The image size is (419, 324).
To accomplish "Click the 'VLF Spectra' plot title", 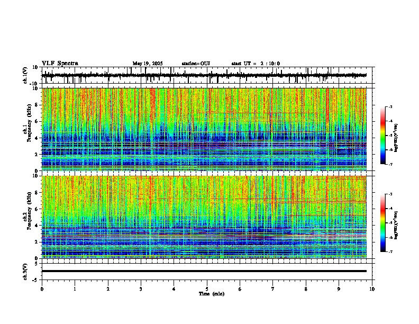I will pos(60,64).
